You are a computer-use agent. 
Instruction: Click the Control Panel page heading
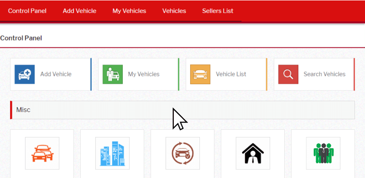(x=21, y=38)
